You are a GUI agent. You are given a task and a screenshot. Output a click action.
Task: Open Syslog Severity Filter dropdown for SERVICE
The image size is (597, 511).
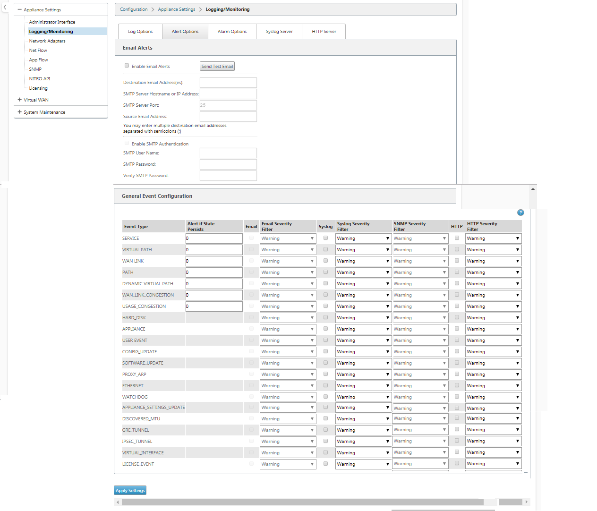point(363,238)
